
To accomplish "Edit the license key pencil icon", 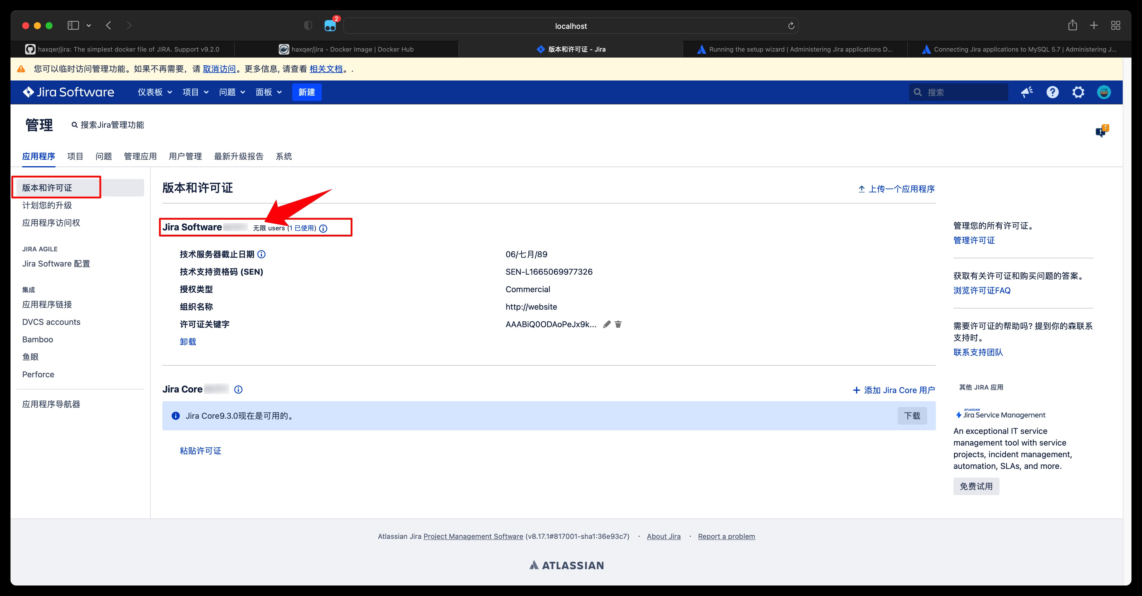I will click(x=607, y=324).
